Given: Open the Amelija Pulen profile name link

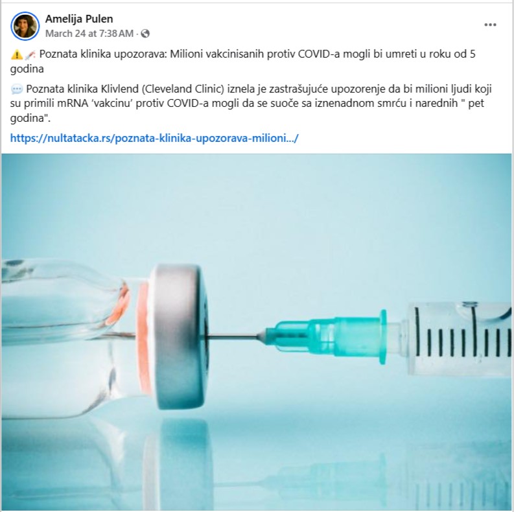Looking at the screenshot, I should [x=79, y=19].
